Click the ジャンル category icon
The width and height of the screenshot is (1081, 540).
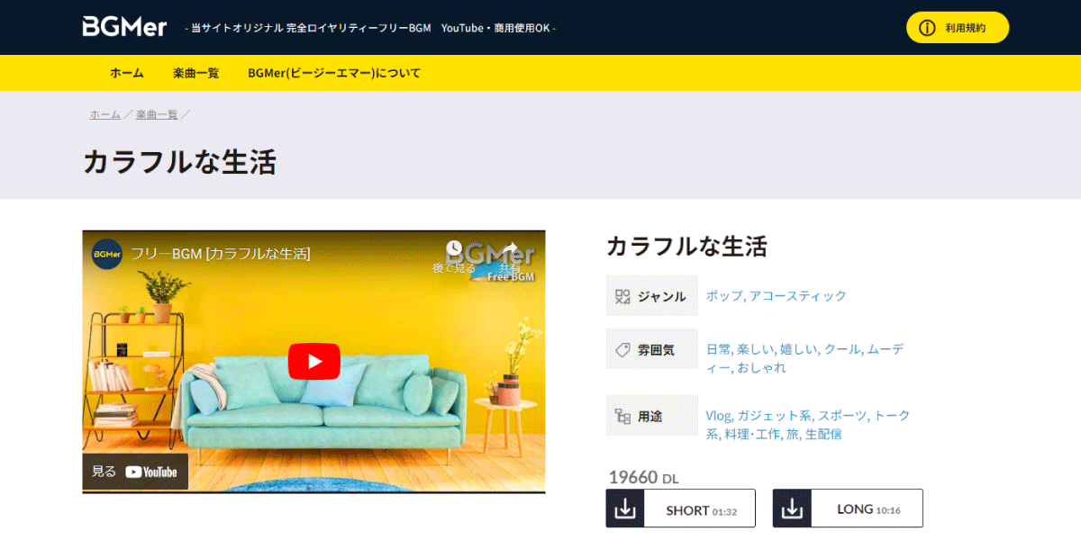[622, 296]
